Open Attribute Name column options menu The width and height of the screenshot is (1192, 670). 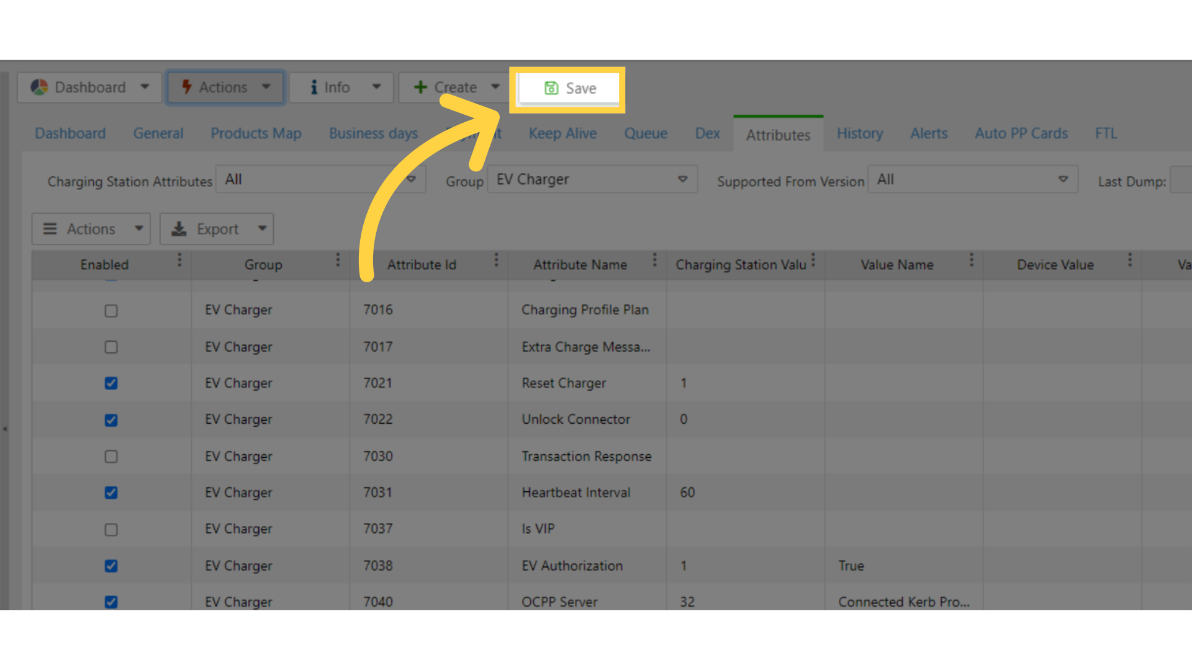click(654, 261)
